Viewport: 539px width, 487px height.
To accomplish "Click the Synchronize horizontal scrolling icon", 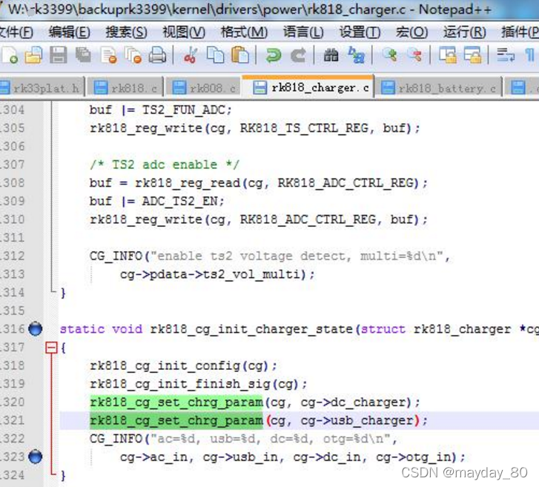I will 472,56.
